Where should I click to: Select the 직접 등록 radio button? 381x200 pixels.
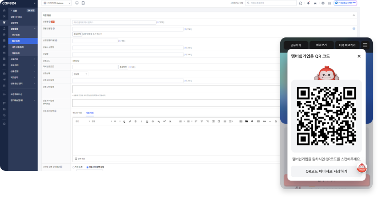73,167
